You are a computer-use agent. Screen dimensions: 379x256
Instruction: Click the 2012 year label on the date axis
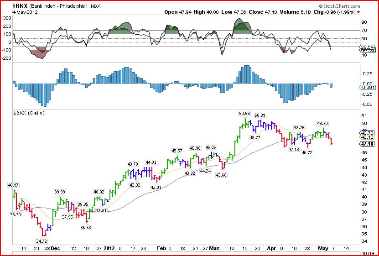point(109,249)
